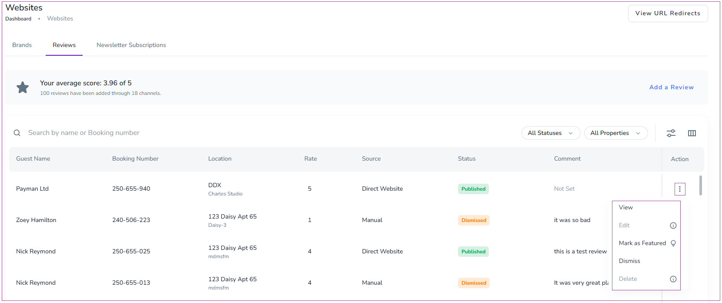Click the star icon near average score

click(23, 88)
